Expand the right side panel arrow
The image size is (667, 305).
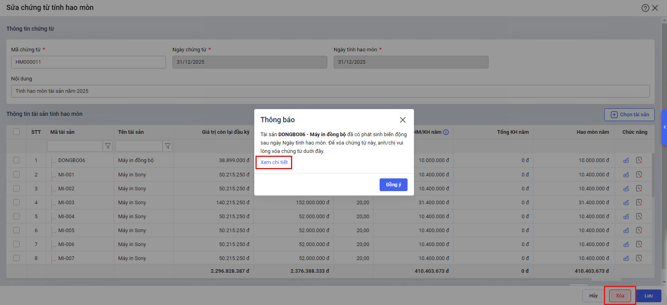pyautogui.click(x=664, y=127)
